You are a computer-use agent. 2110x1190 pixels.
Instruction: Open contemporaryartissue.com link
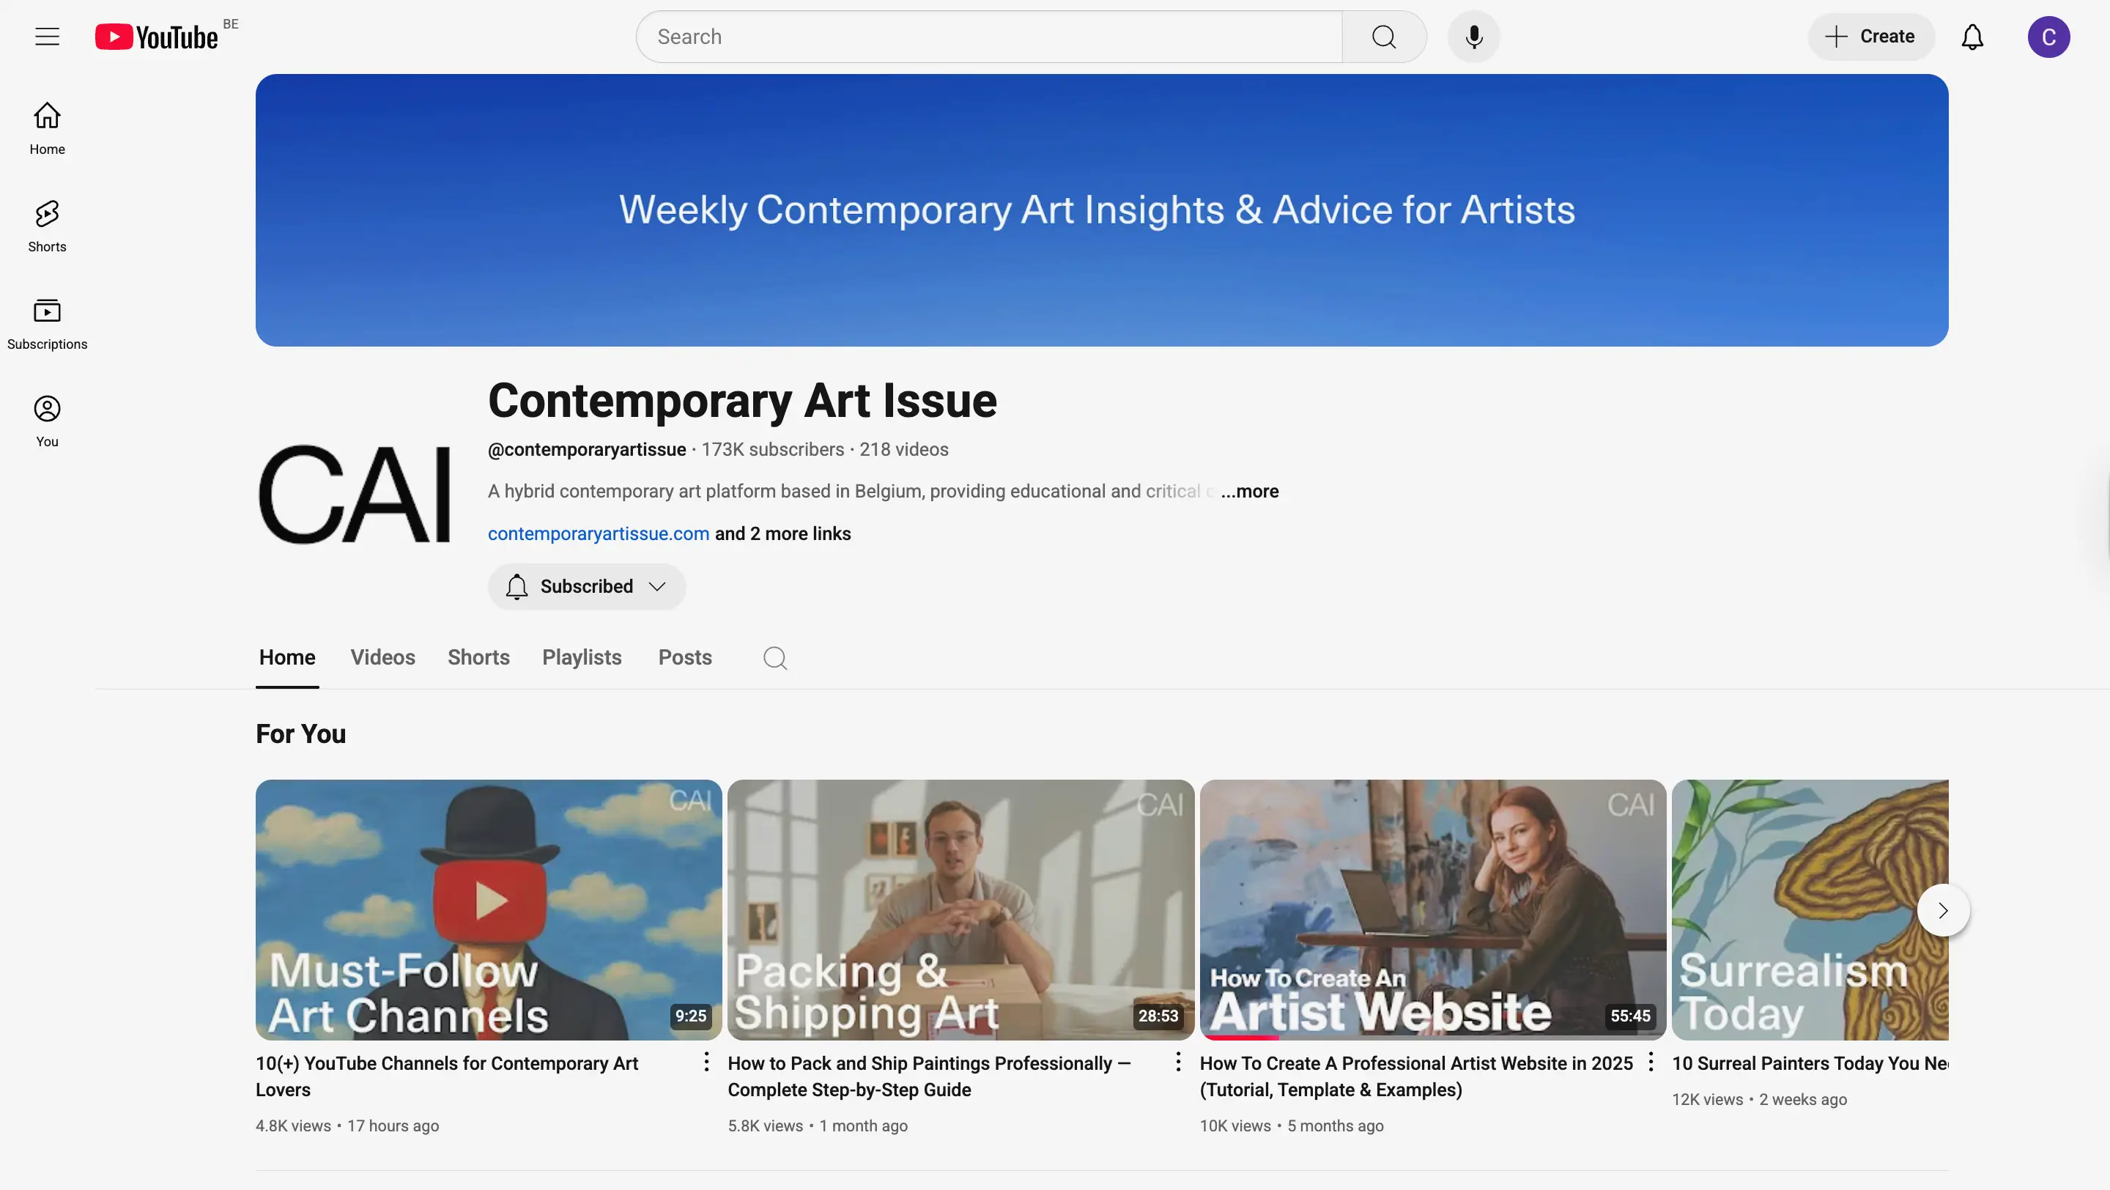598,534
